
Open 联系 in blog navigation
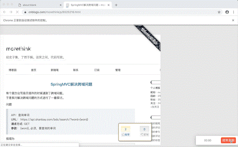(76, 70)
